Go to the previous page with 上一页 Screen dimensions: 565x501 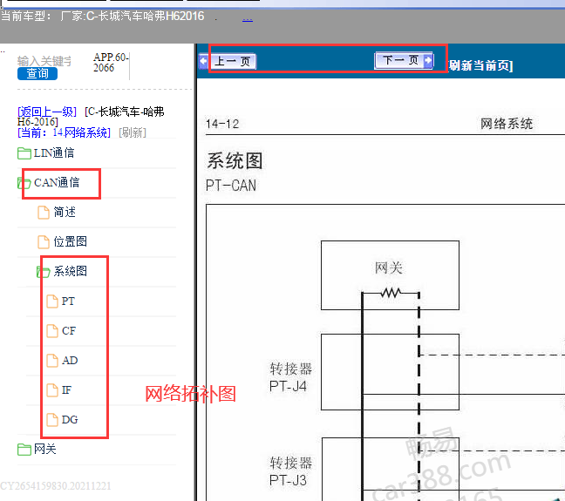click(233, 61)
